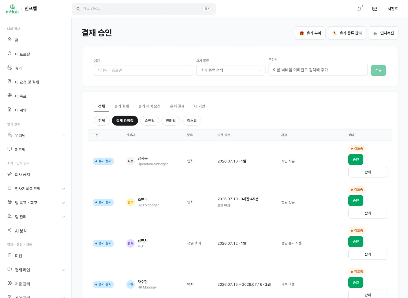Click the date 2026.07.12 · 1일

232,243
